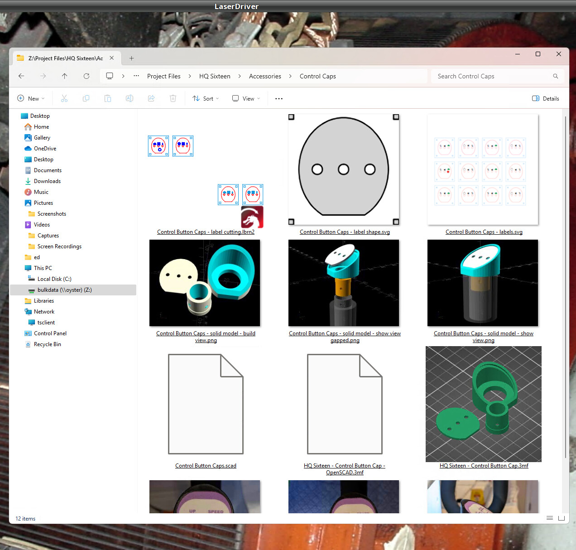Open the See more ellipsis menu
The image size is (576, 550).
(279, 98)
